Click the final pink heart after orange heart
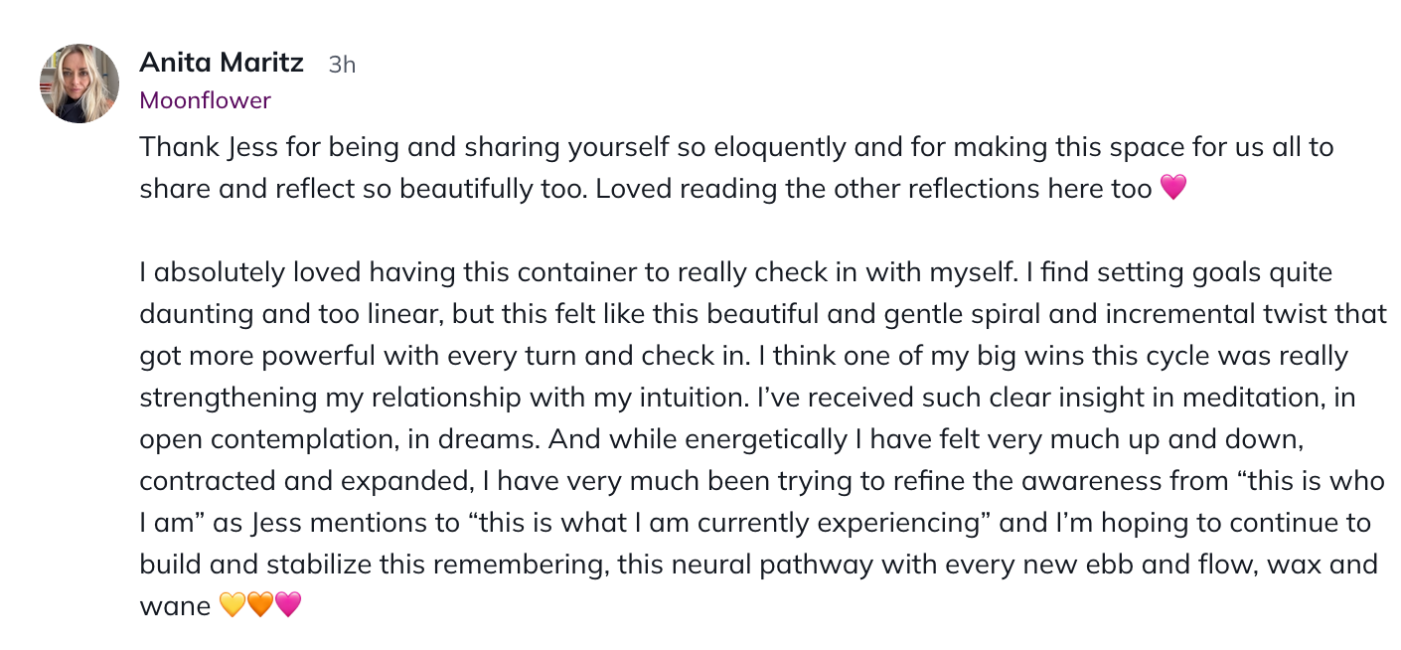Screen dimensions: 1401x650 coord(287,604)
